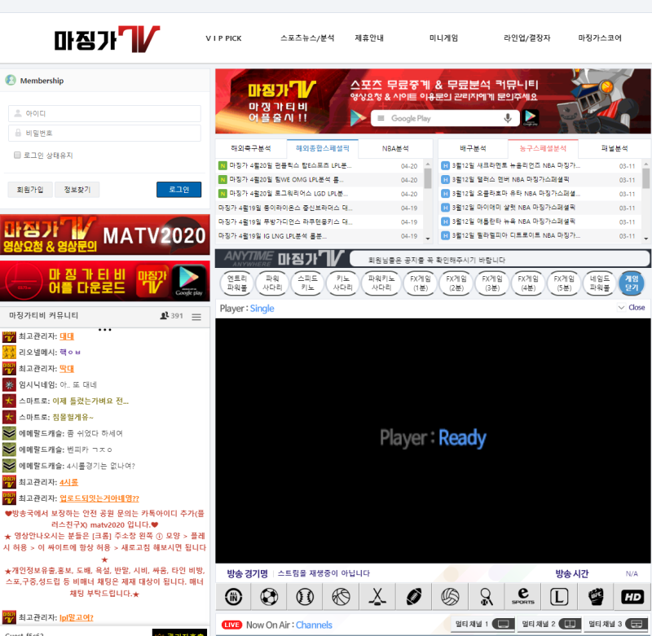Switch to the NBA분석 tab
The image size is (652, 636).
(x=395, y=148)
